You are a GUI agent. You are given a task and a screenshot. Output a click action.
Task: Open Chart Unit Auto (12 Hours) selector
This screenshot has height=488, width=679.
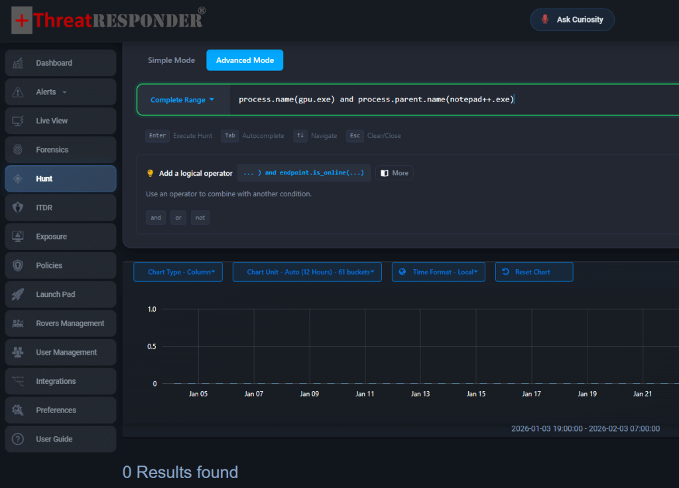[307, 272]
